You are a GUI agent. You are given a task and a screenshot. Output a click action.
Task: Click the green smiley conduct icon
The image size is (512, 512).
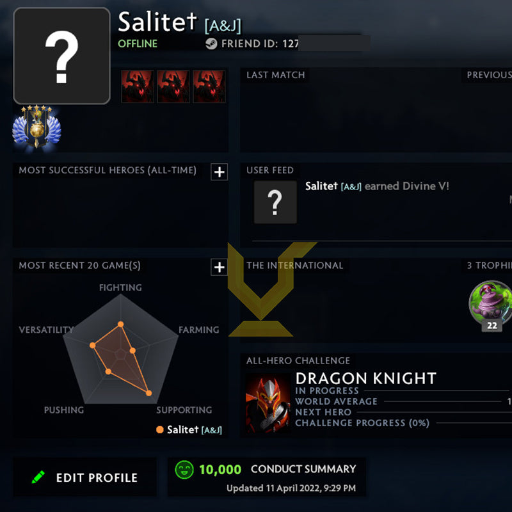[184, 470]
